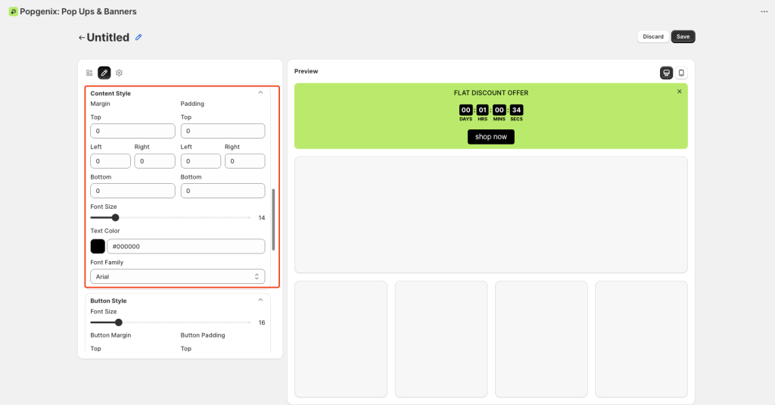Collapse the Button Style section

tap(260, 301)
